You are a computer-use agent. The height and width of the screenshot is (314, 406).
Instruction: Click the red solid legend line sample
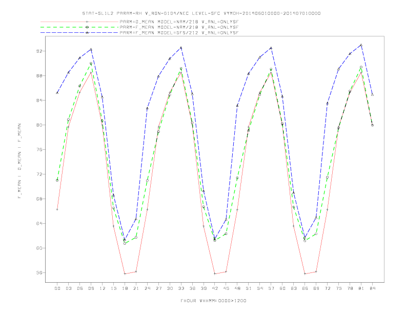79,22
